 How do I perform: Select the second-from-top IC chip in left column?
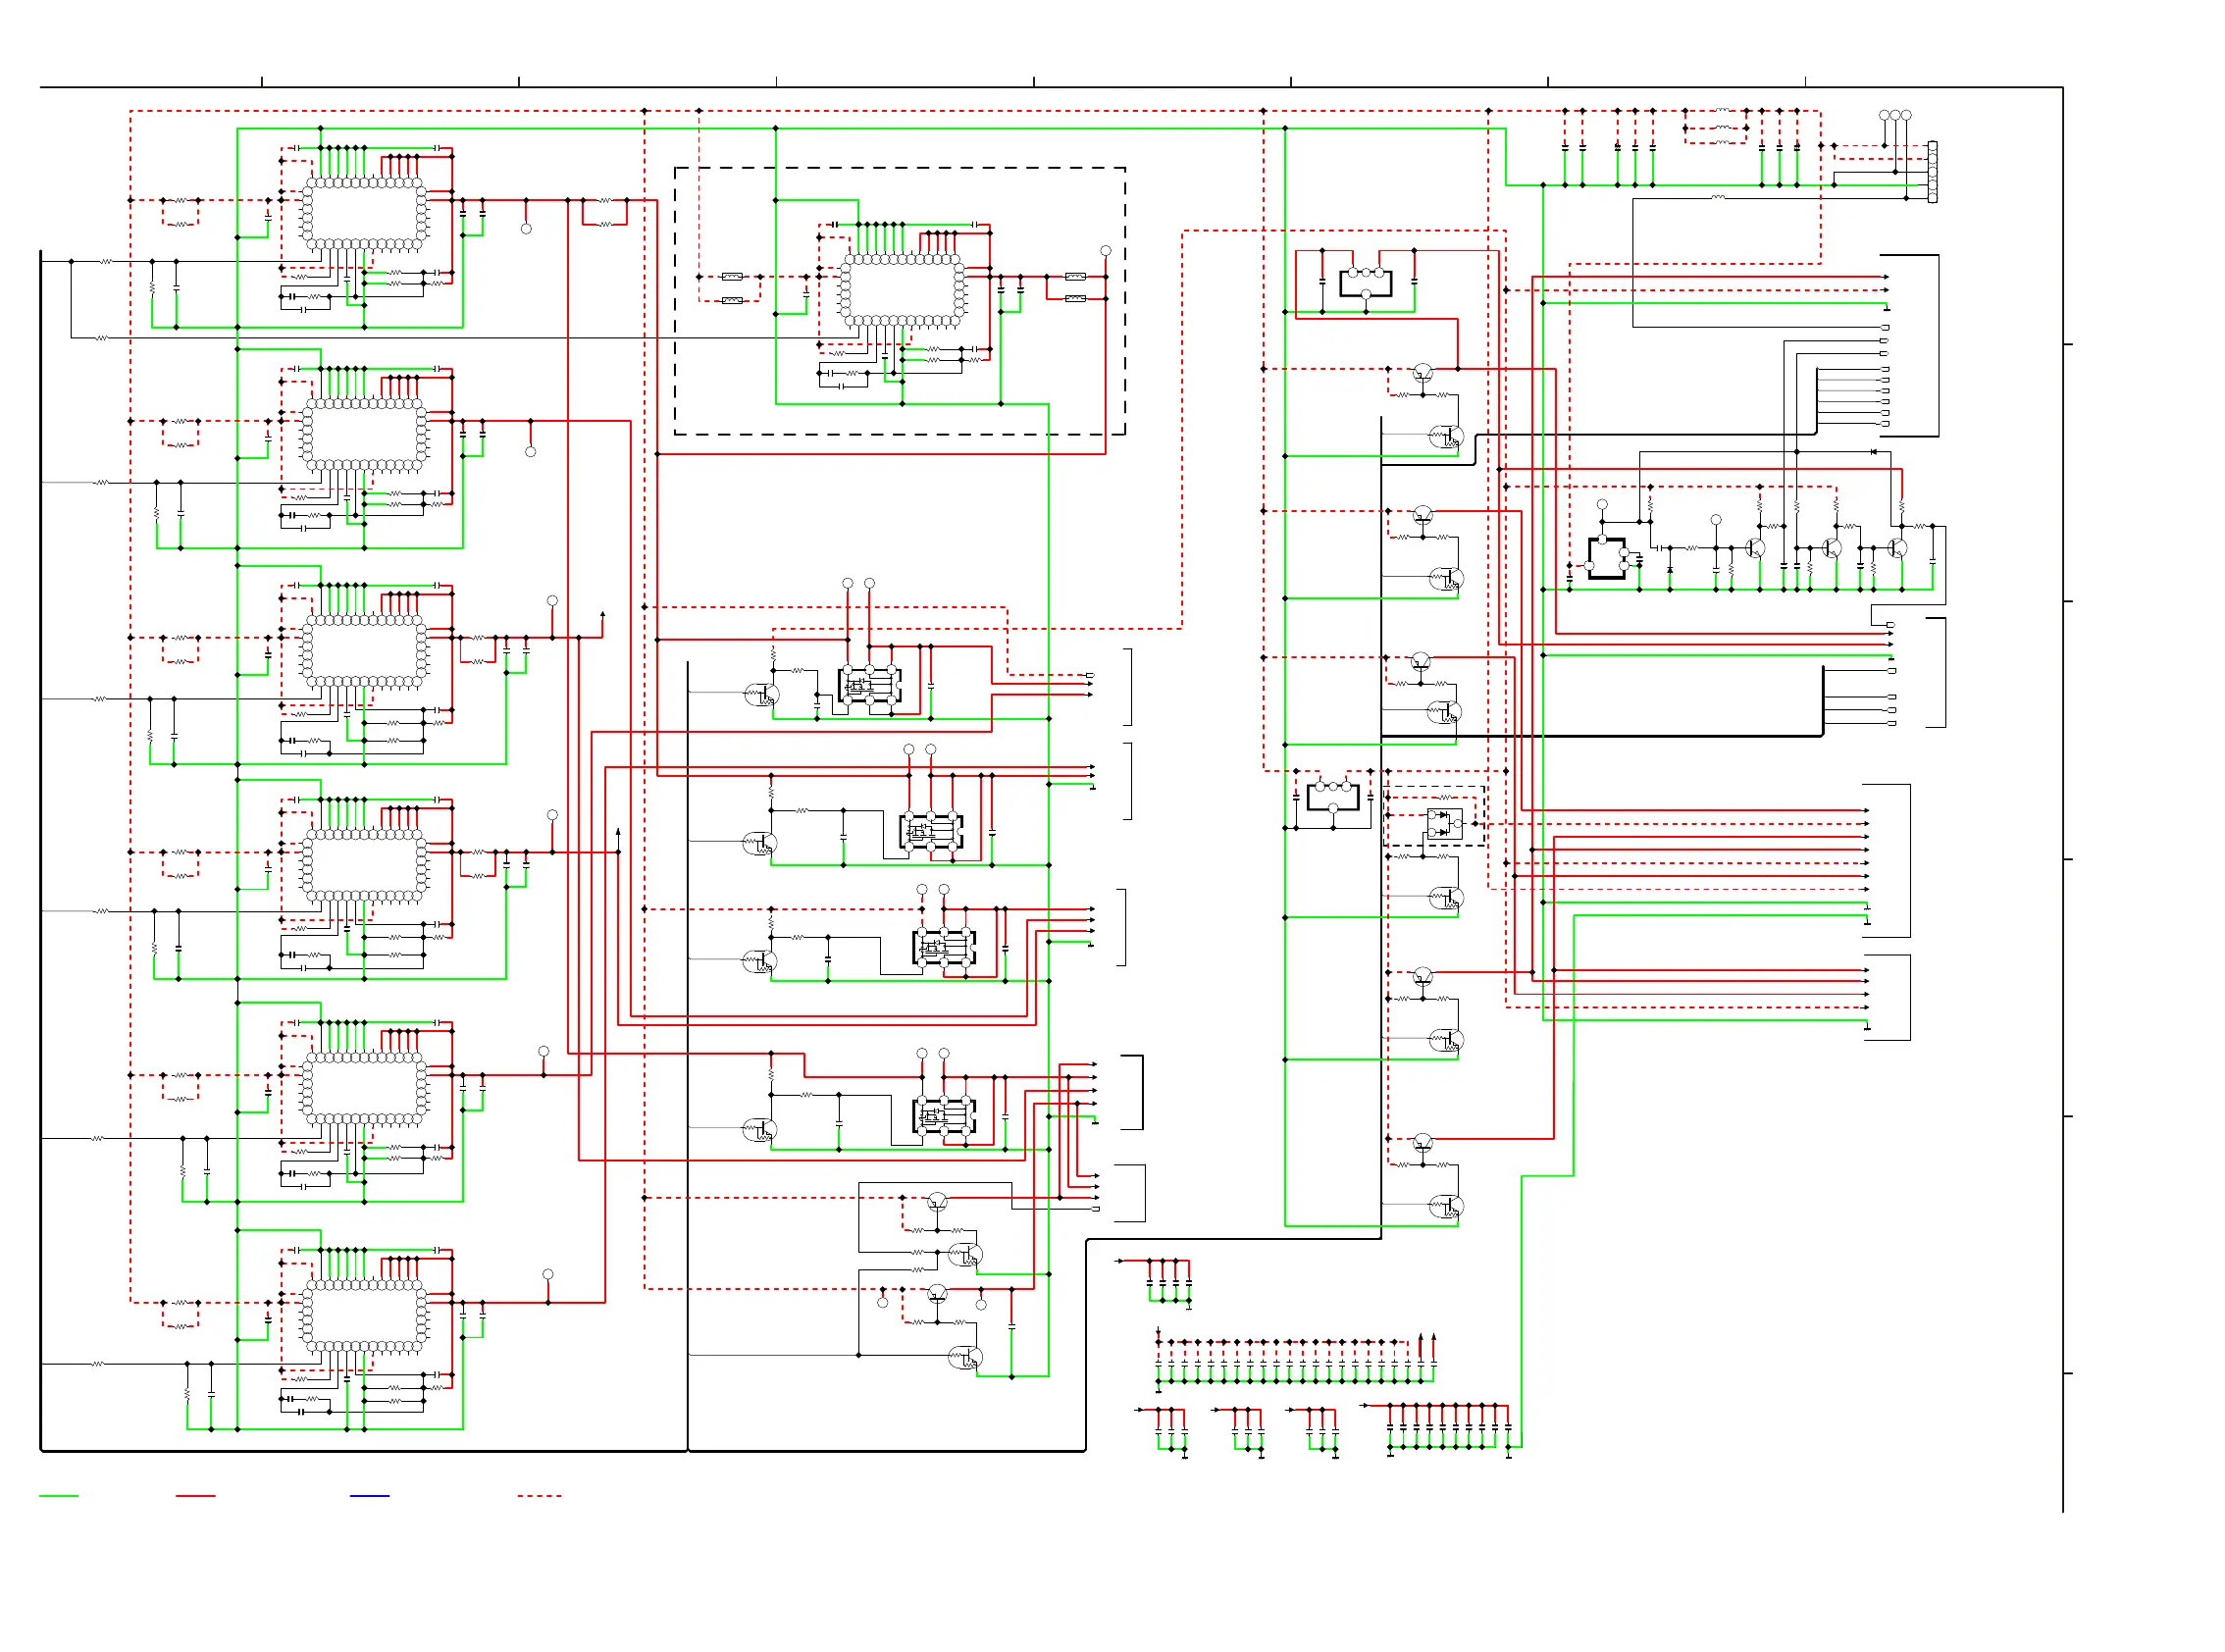pyautogui.click(x=364, y=435)
